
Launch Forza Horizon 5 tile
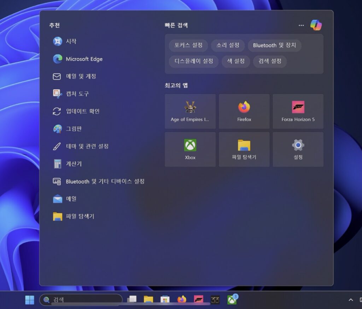298,111
